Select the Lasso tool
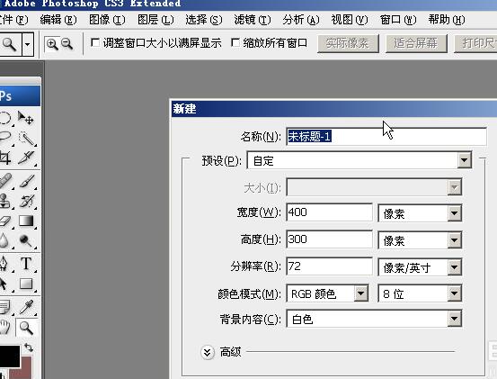The width and height of the screenshot is (497, 379). 5,138
